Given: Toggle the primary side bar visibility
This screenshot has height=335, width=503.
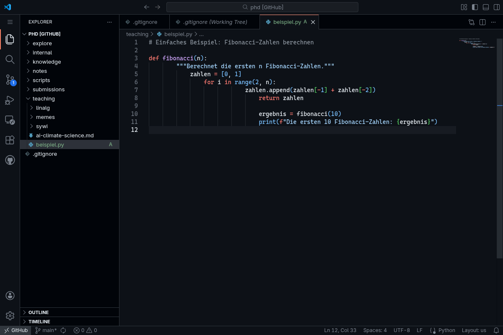Looking at the screenshot, I should pos(475,7).
